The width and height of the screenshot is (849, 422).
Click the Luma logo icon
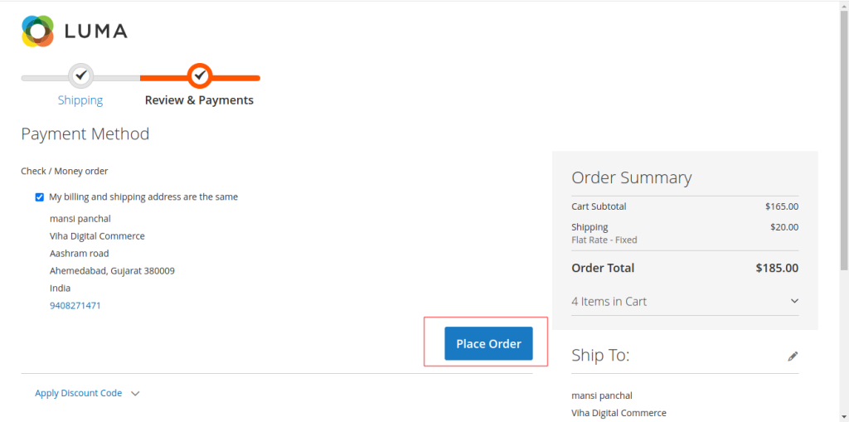coord(38,31)
